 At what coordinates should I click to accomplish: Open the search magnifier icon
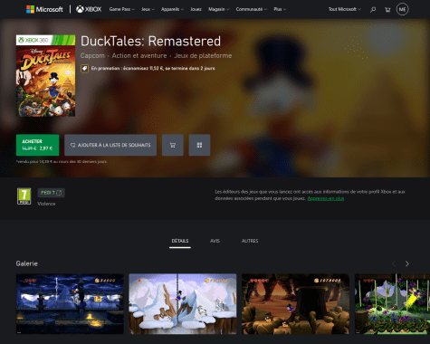point(373,9)
